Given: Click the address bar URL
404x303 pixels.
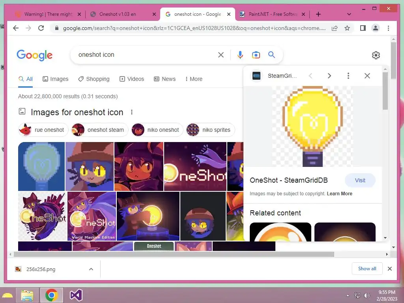Looking at the screenshot, I should pyautogui.click(x=194, y=28).
